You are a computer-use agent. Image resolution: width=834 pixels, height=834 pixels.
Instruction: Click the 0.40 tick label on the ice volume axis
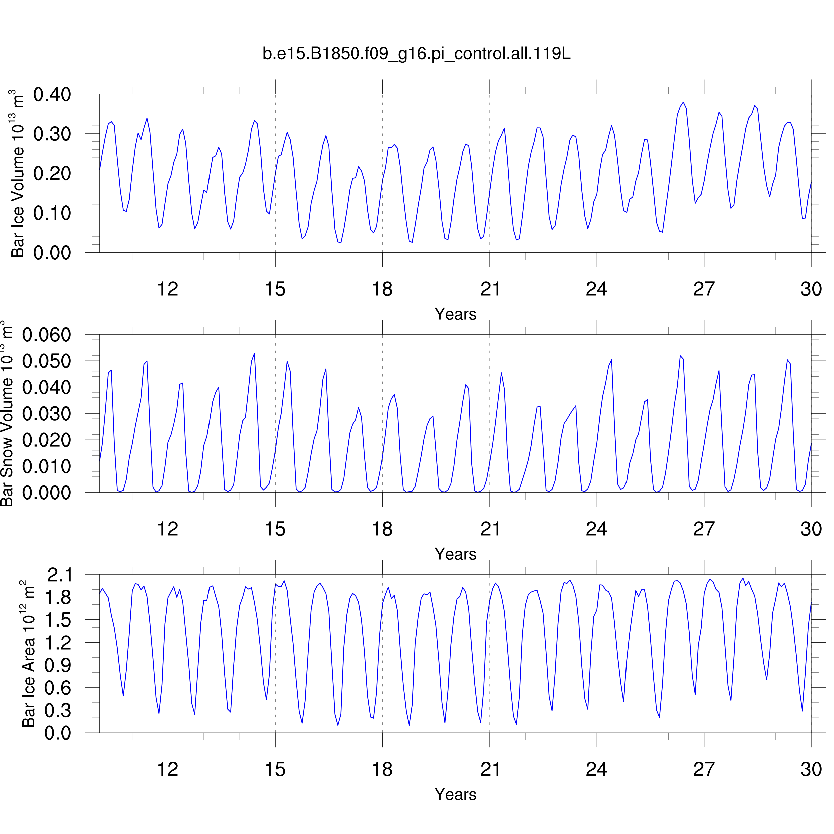point(52,94)
